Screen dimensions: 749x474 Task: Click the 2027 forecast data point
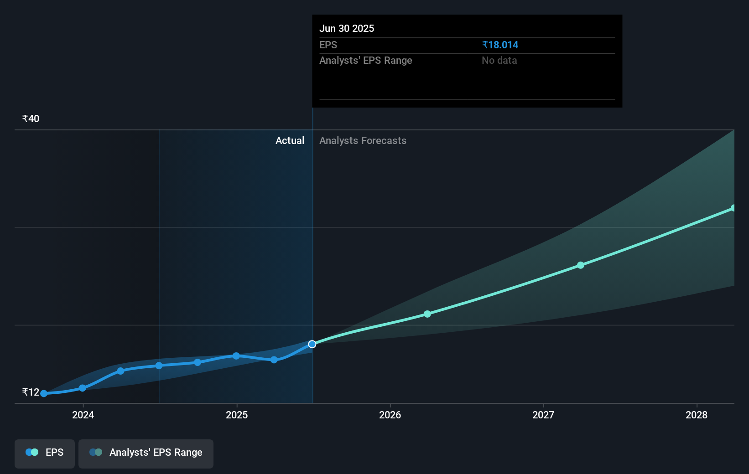coord(580,265)
